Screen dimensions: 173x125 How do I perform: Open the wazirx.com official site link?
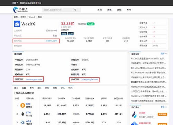52,41
